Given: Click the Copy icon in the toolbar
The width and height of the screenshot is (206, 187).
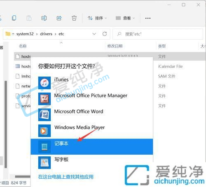Looking at the screenshot, I should 14,18.
